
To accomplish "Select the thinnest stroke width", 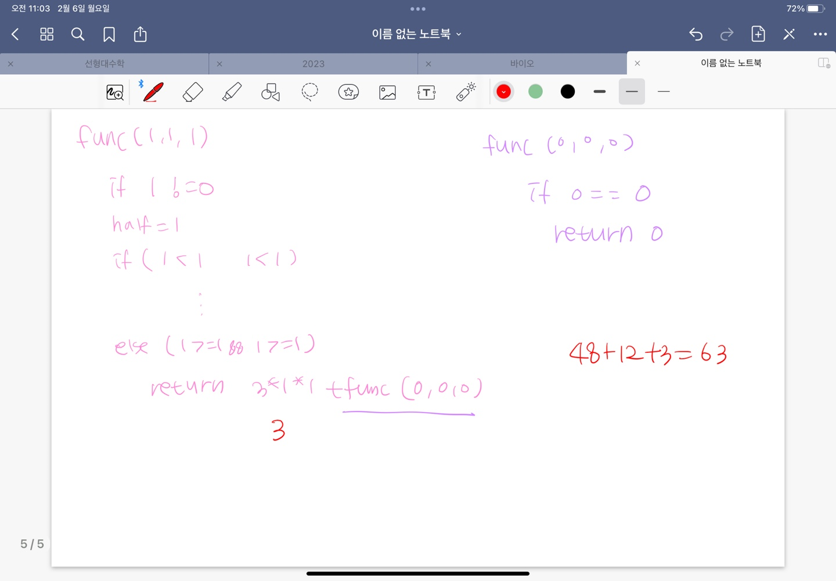I will click(x=664, y=92).
